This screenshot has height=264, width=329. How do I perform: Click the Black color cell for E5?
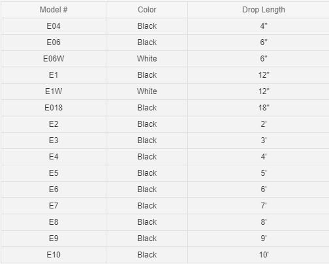click(x=147, y=173)
